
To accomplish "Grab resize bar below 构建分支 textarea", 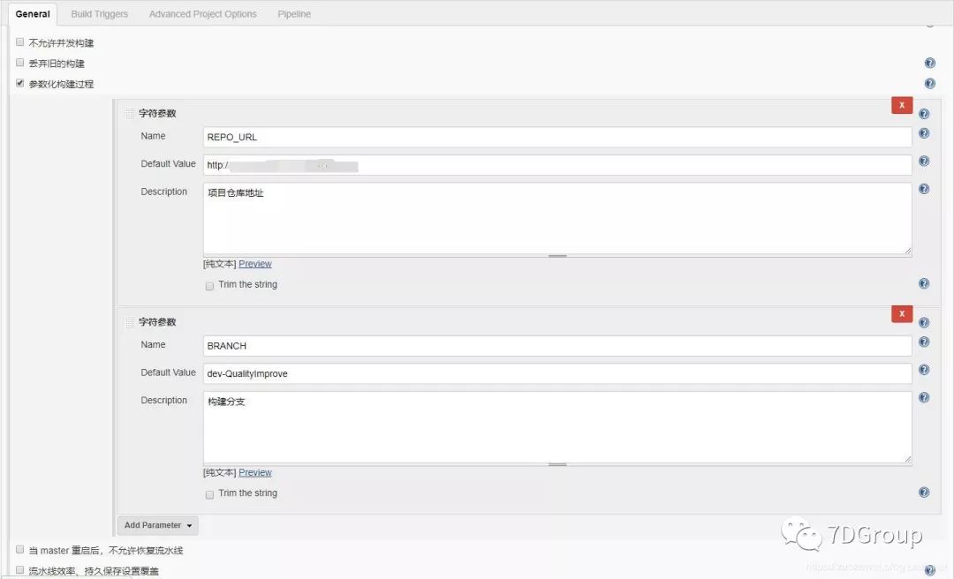I will coord(557,464).
